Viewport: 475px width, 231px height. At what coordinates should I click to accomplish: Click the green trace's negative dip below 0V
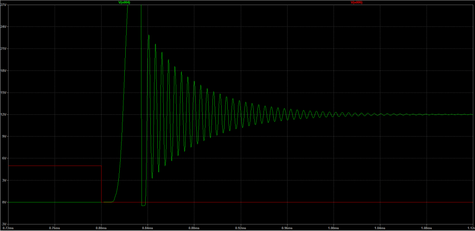click(x=143, y=205)
